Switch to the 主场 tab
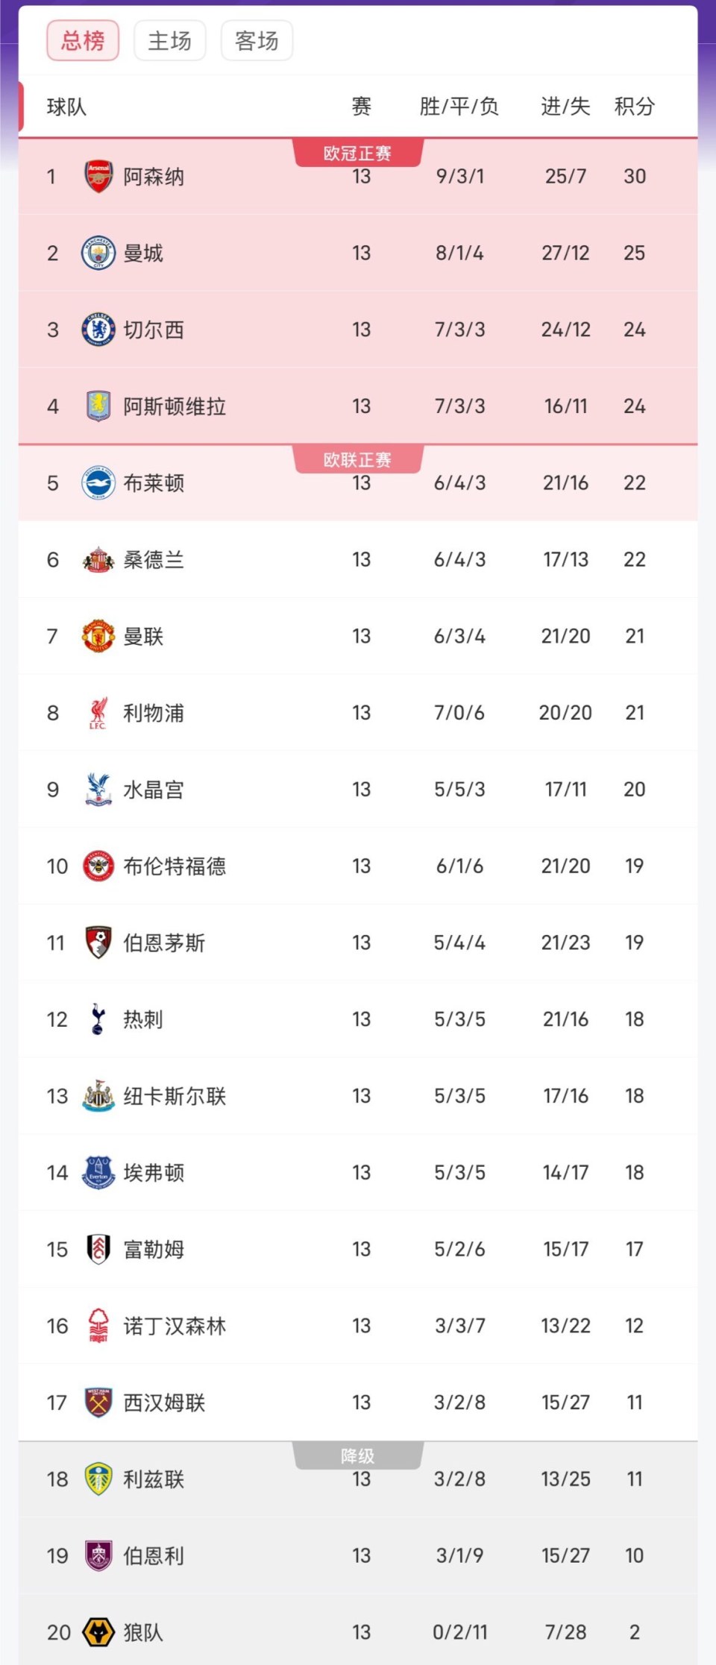 170,41
